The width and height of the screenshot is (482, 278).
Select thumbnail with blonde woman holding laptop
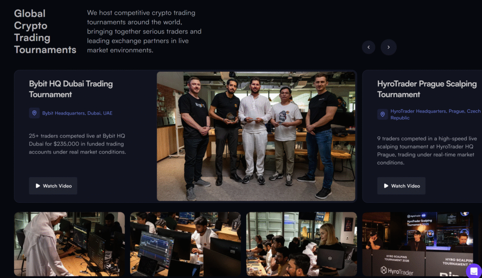point(302,244)
